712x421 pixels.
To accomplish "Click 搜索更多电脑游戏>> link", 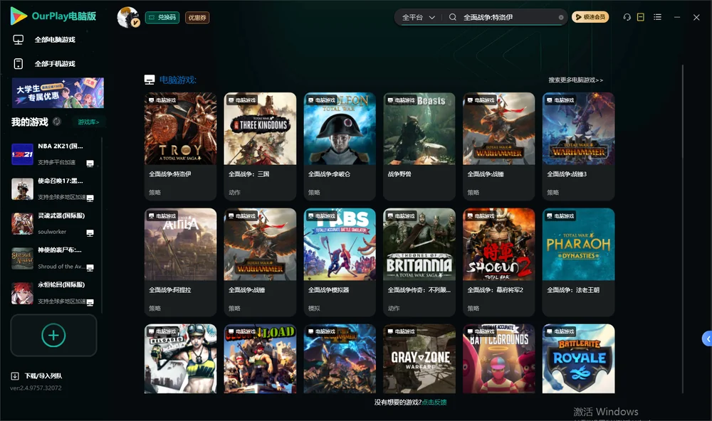I will [575, 80].
